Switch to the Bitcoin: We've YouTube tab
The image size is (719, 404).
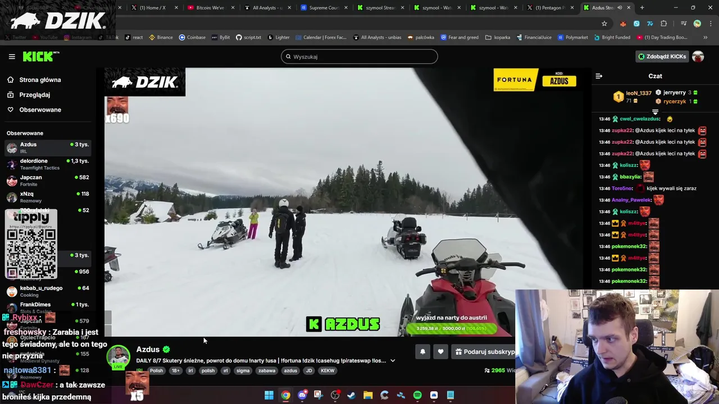coord(211,8)
